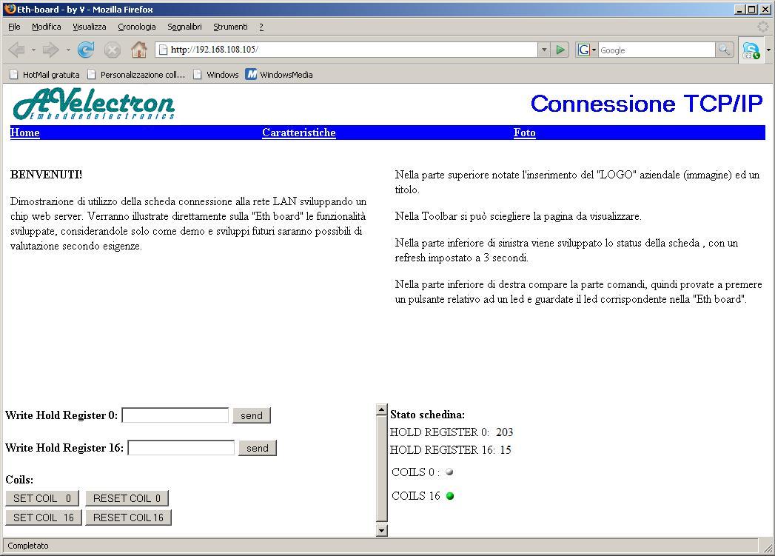Click the Stato schedina heading
The image size is (775, 556).
[428, 415]
